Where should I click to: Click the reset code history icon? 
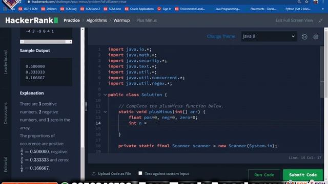pyautogui.click(x=304, y=37)
